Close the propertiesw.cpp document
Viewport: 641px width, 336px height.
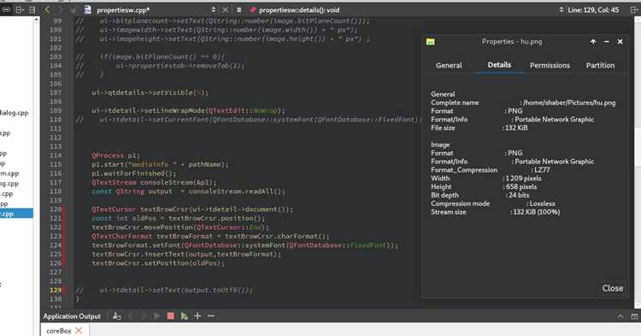(226, 9)
